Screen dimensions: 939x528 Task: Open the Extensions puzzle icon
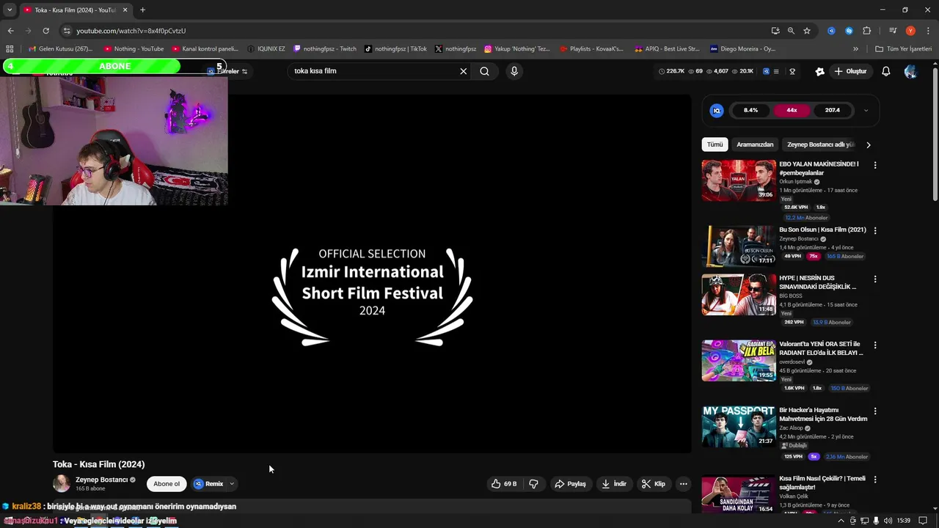pos(866,31)
